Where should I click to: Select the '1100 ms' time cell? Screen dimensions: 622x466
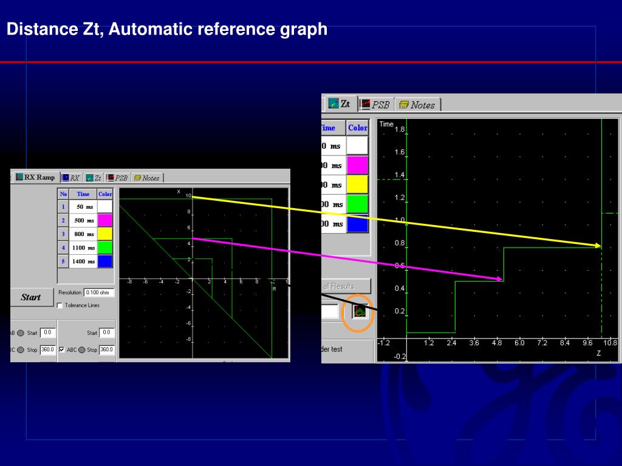click(x=83, y=248)
